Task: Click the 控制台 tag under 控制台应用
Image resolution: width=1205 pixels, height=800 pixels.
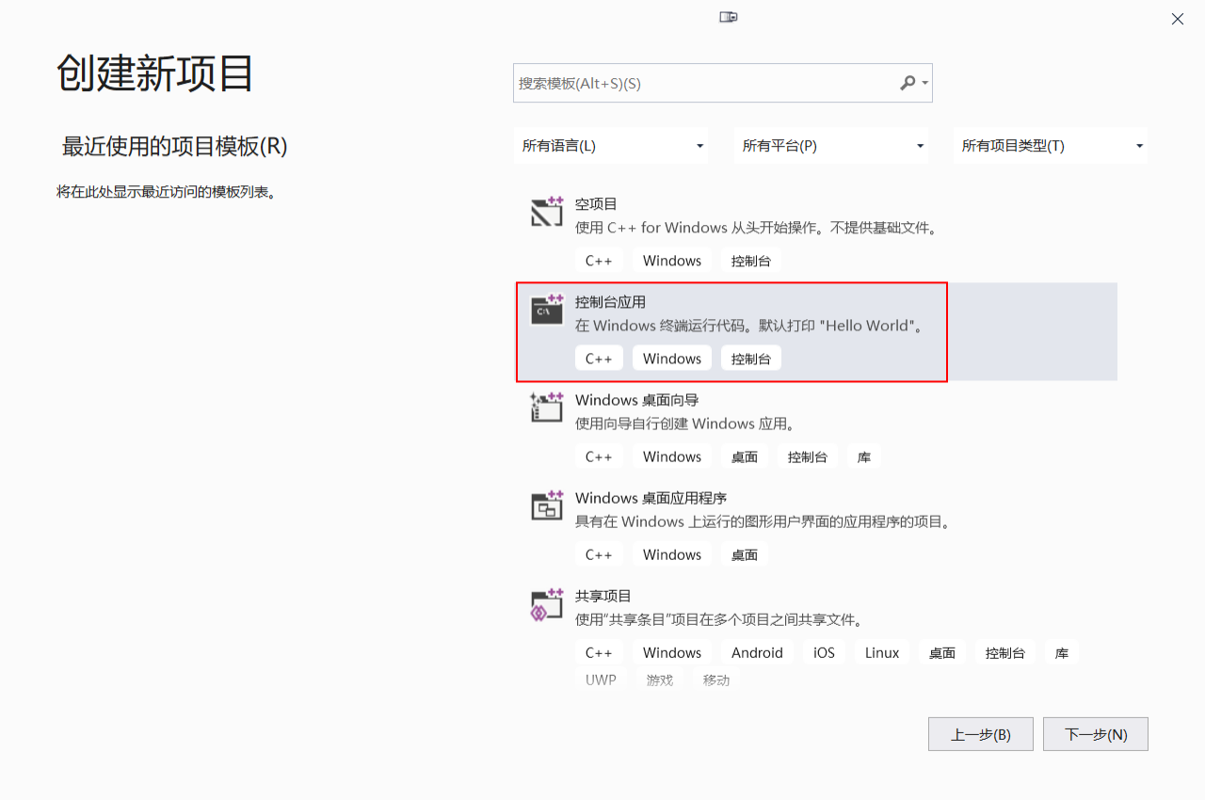Action: point(751,359)
